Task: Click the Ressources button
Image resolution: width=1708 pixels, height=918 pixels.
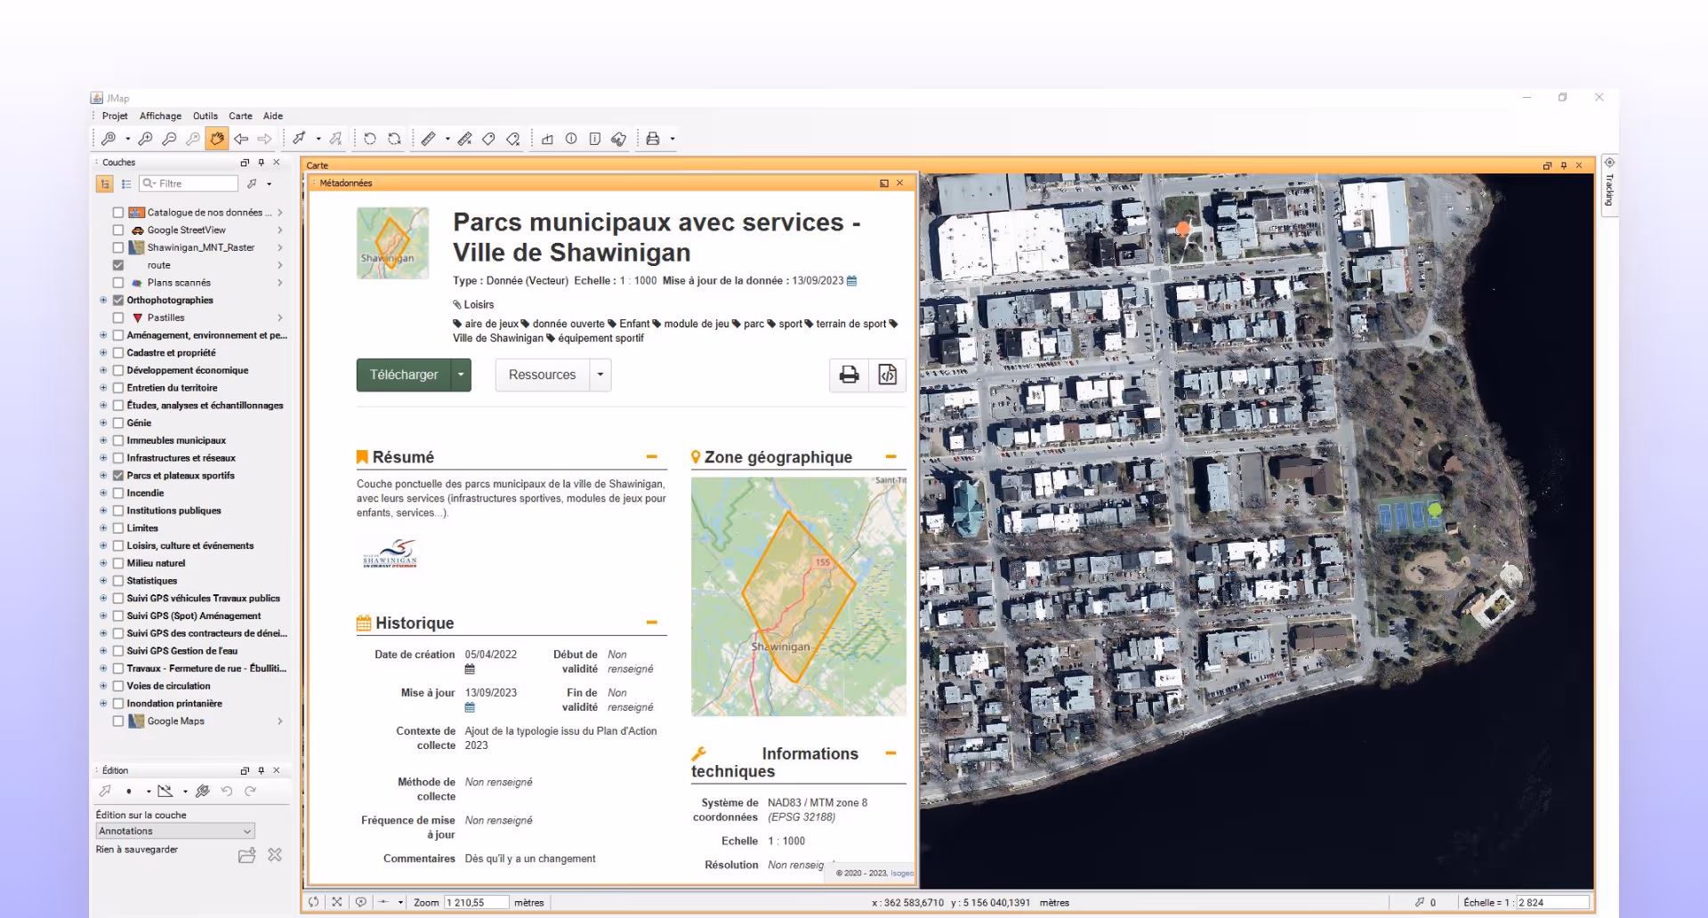Action: point(543,375)
